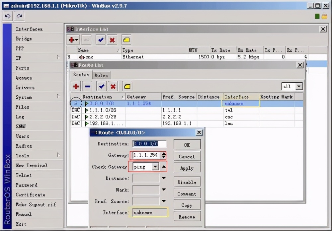Image resolution: width=332 pixels, height=231 pixels.
Task: Click the Copy button in Route dialog
Action: point(187,205)
